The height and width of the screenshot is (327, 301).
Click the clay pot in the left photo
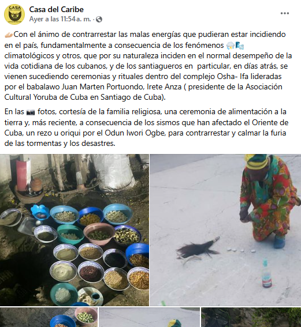click(x=36, y=185)
